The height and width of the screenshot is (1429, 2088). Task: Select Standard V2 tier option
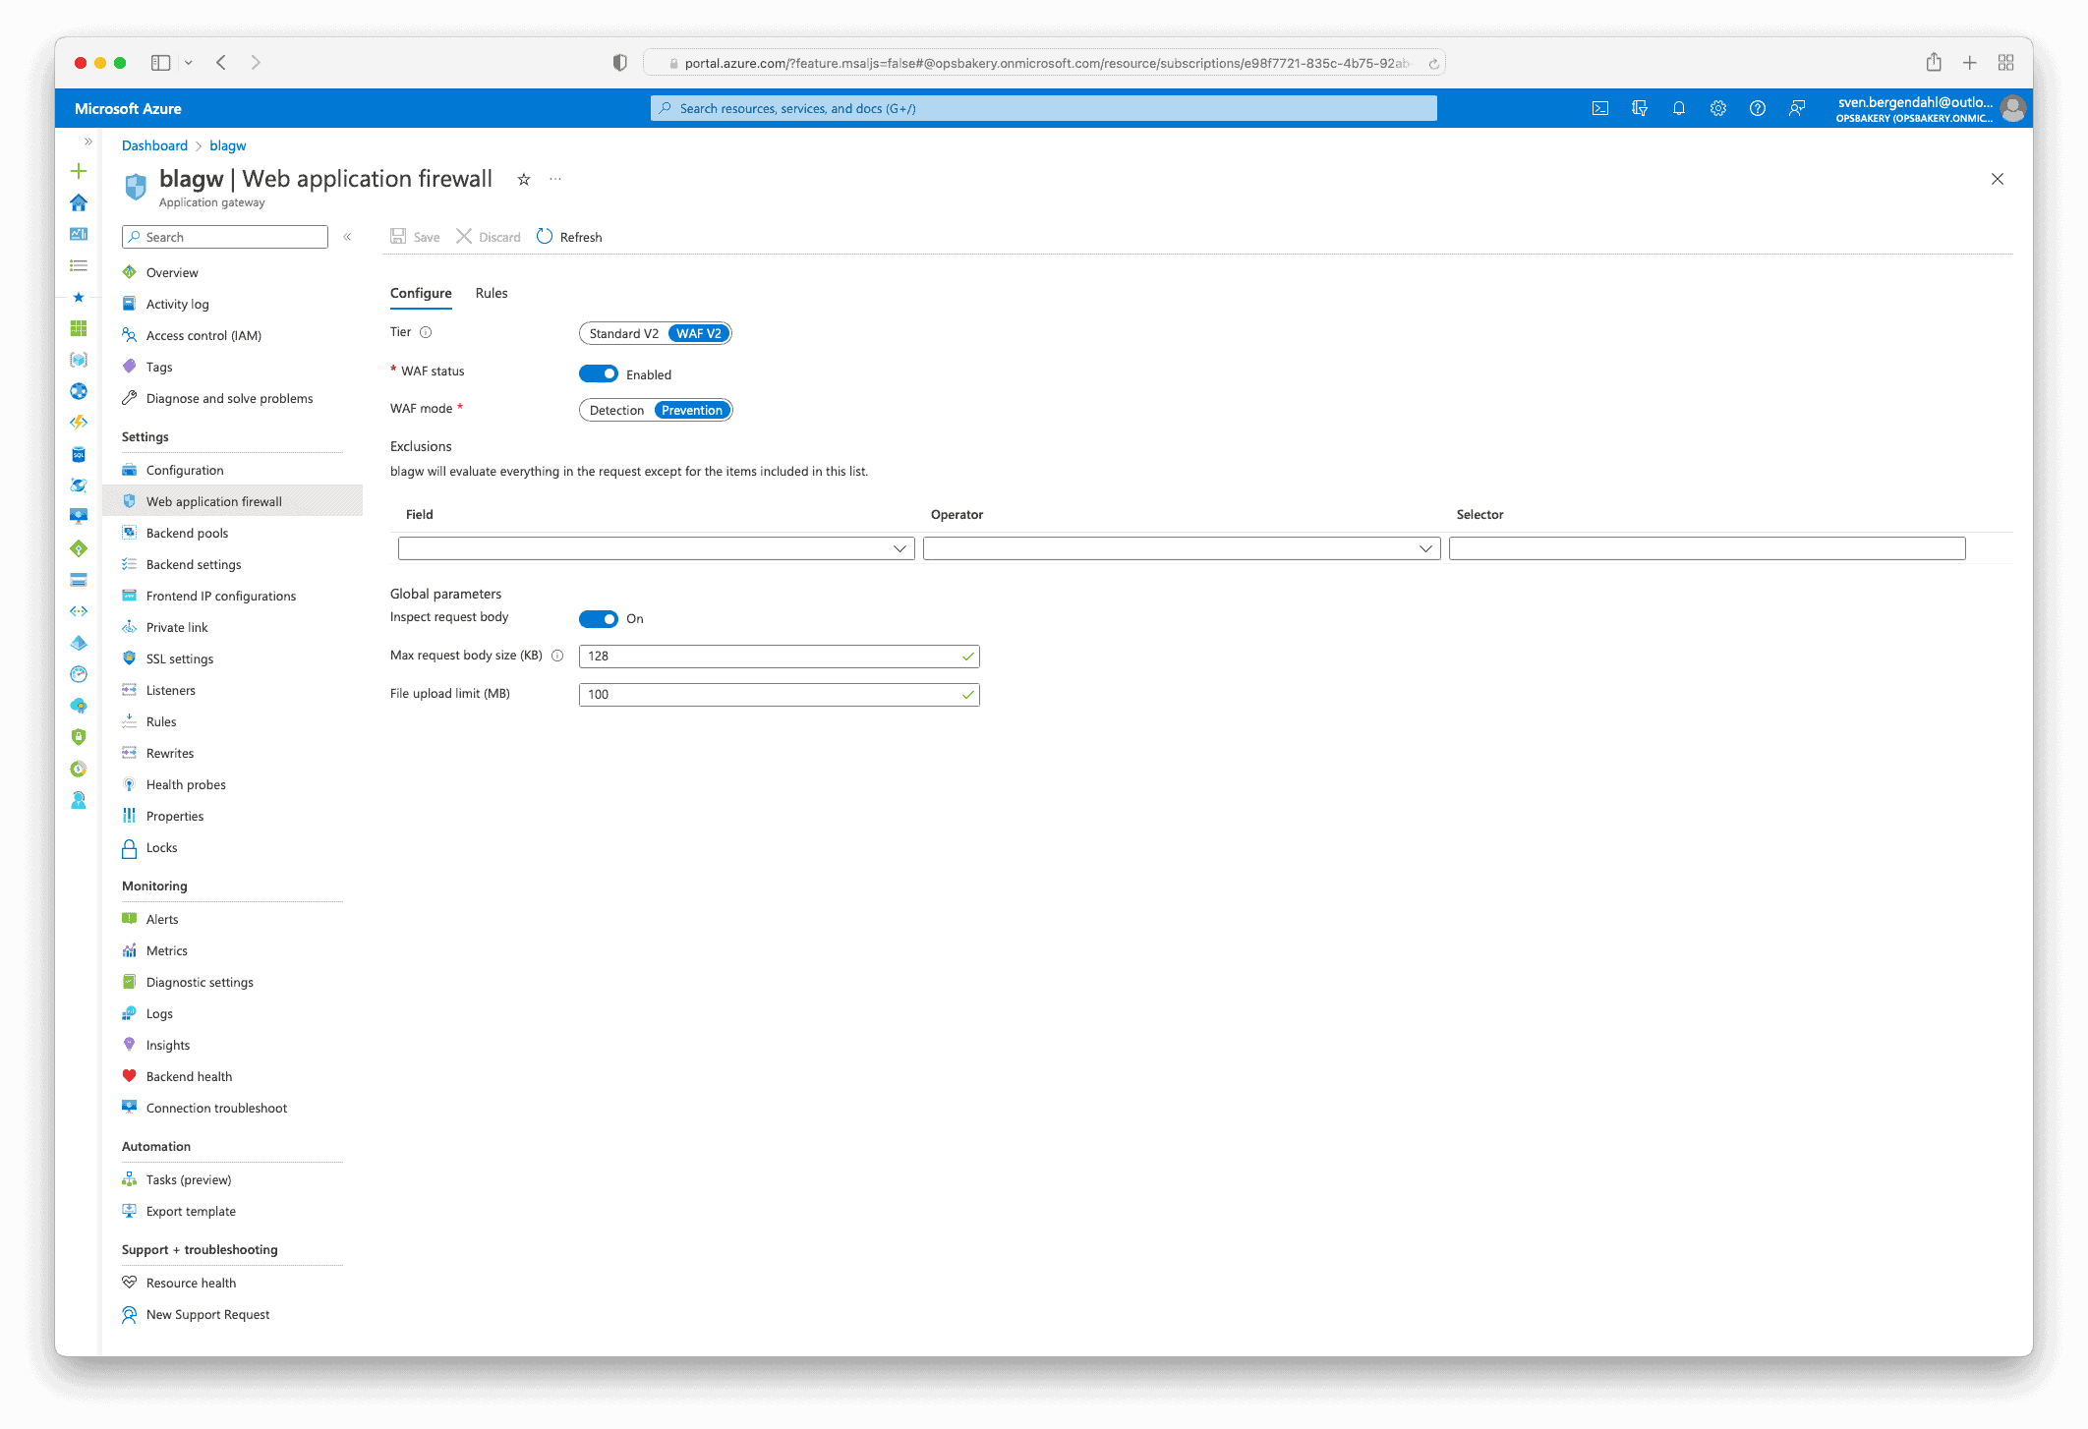pyautogui.click(x=623, y=333)
